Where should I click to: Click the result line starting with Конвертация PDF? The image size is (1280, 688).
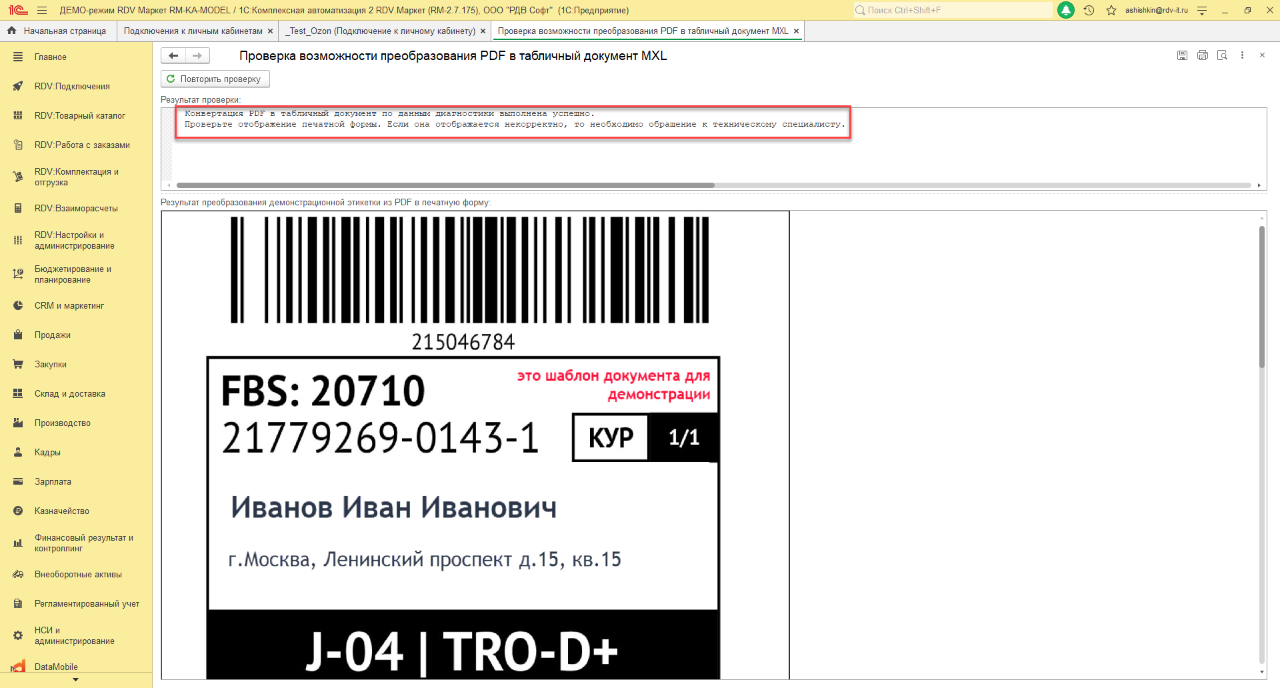click(x=389, y=113)
